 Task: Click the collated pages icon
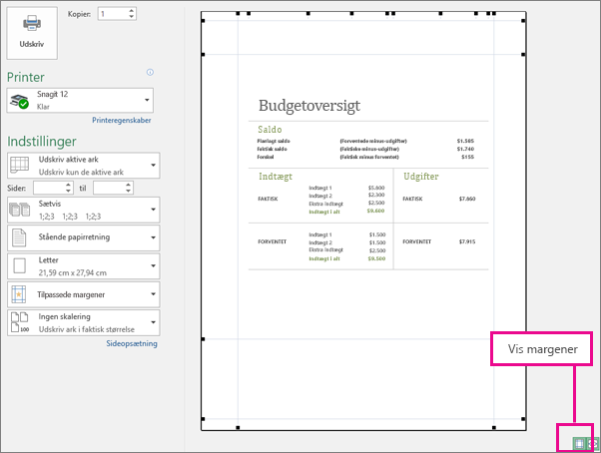[x=20, y=210]
